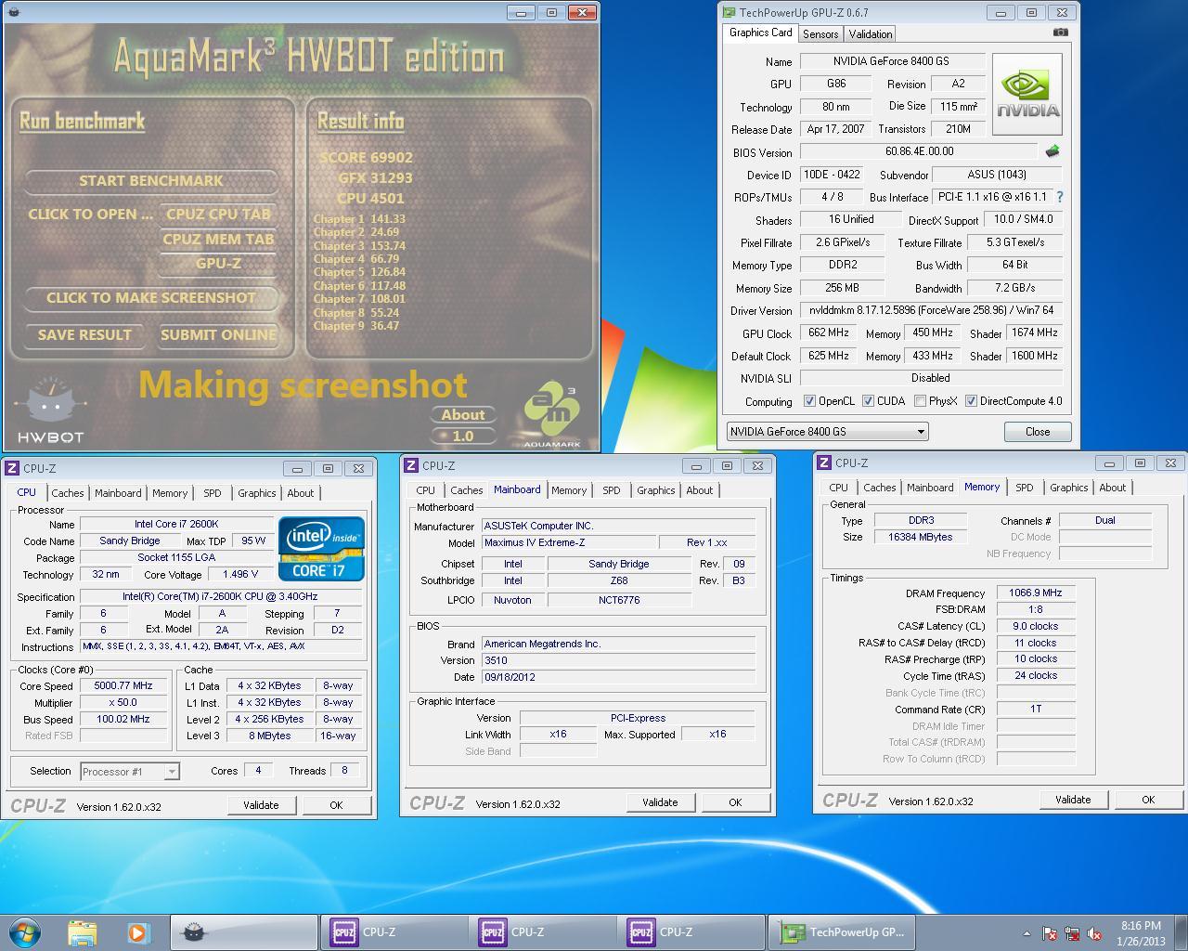Click CPUZ CPU TAB button in AquaMark
This screenshot has width=1188, height=951.
pyautogui.click(x=218, y=215)
